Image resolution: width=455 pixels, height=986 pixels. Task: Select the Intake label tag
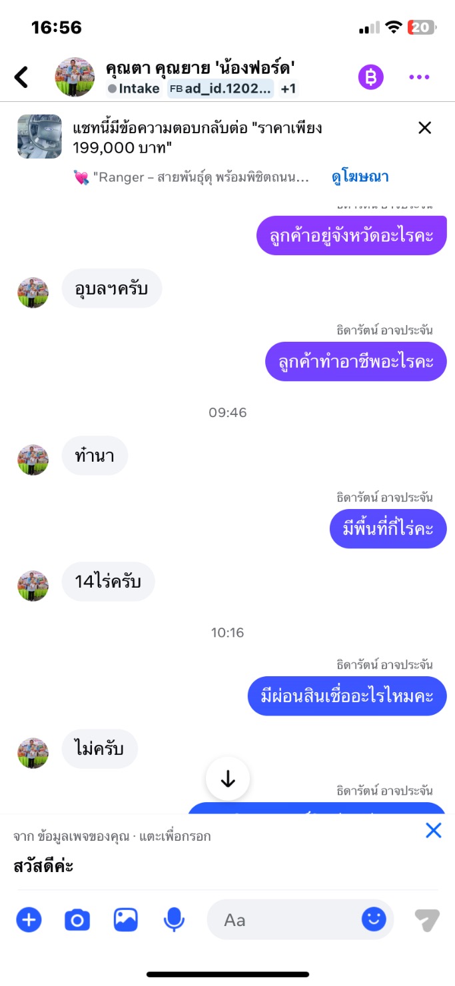pyautogui.click(x=134, y=89)
